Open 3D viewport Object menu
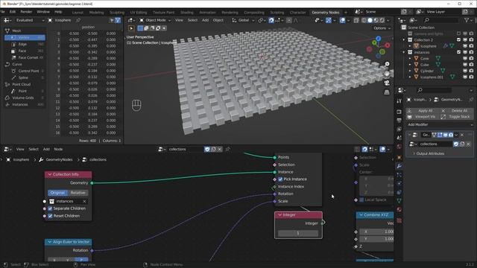Screen dimensions: 477x268 [x=218, y=20]
